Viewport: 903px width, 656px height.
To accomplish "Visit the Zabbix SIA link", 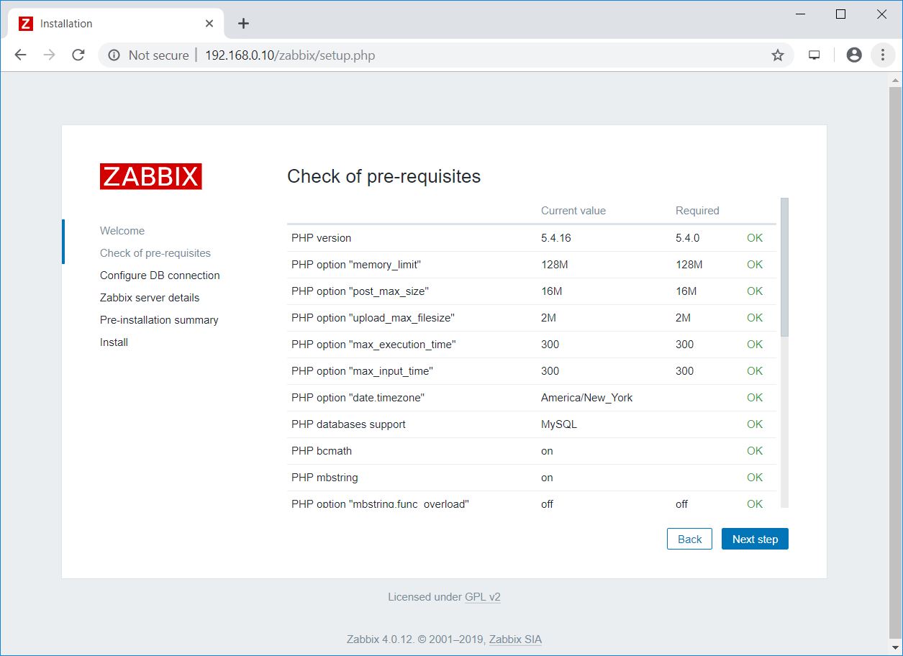I will click(515, 639).
